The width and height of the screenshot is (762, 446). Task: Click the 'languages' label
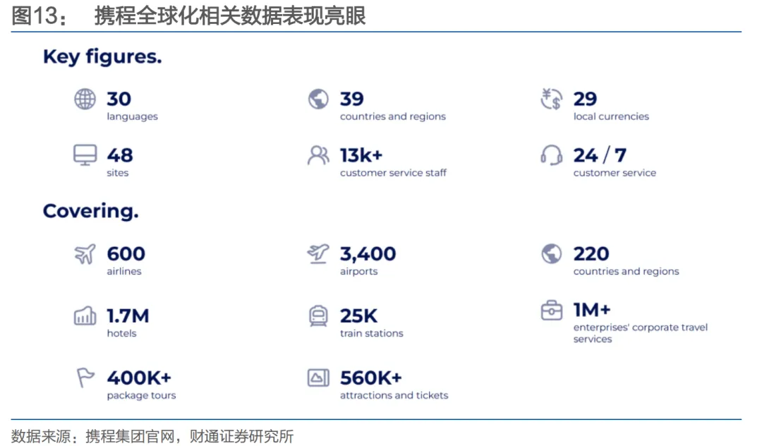click(132, 116)
